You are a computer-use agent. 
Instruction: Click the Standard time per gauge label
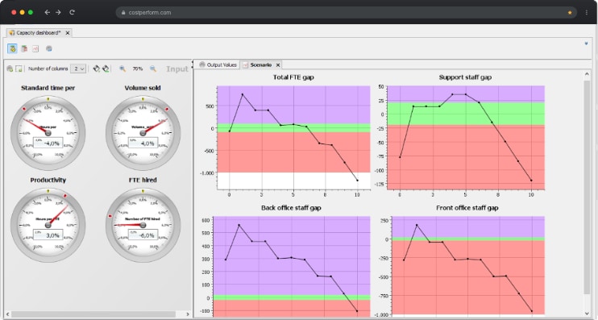tap(48, 88)
